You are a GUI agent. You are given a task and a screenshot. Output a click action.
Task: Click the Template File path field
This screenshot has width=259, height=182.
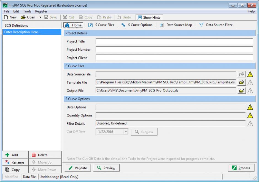click(166, 82)
